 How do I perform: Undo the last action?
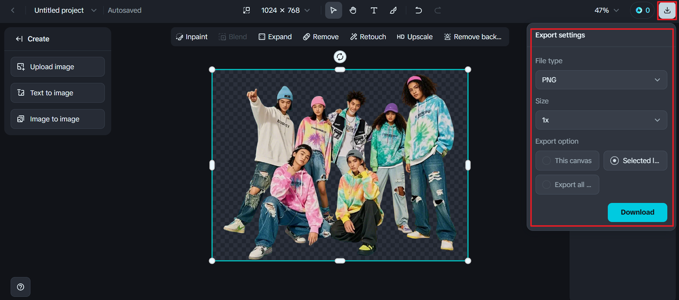[419, 10]
